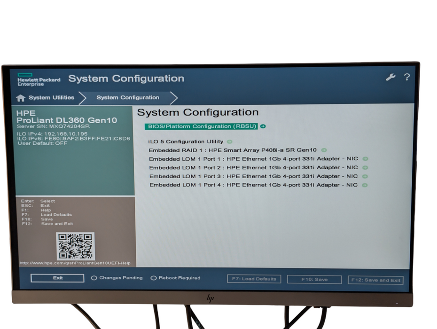Click arrow icon beside LOM 1 Port 3
This screenshot has height=329, width=437.
[x=365, y=177]
